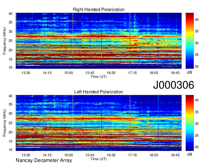Click the 20 dB value on Right Handed colorbar

tap(197, 67)
